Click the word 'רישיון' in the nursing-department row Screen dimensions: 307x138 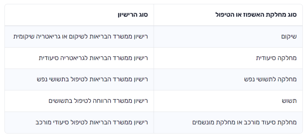[141, 58]
